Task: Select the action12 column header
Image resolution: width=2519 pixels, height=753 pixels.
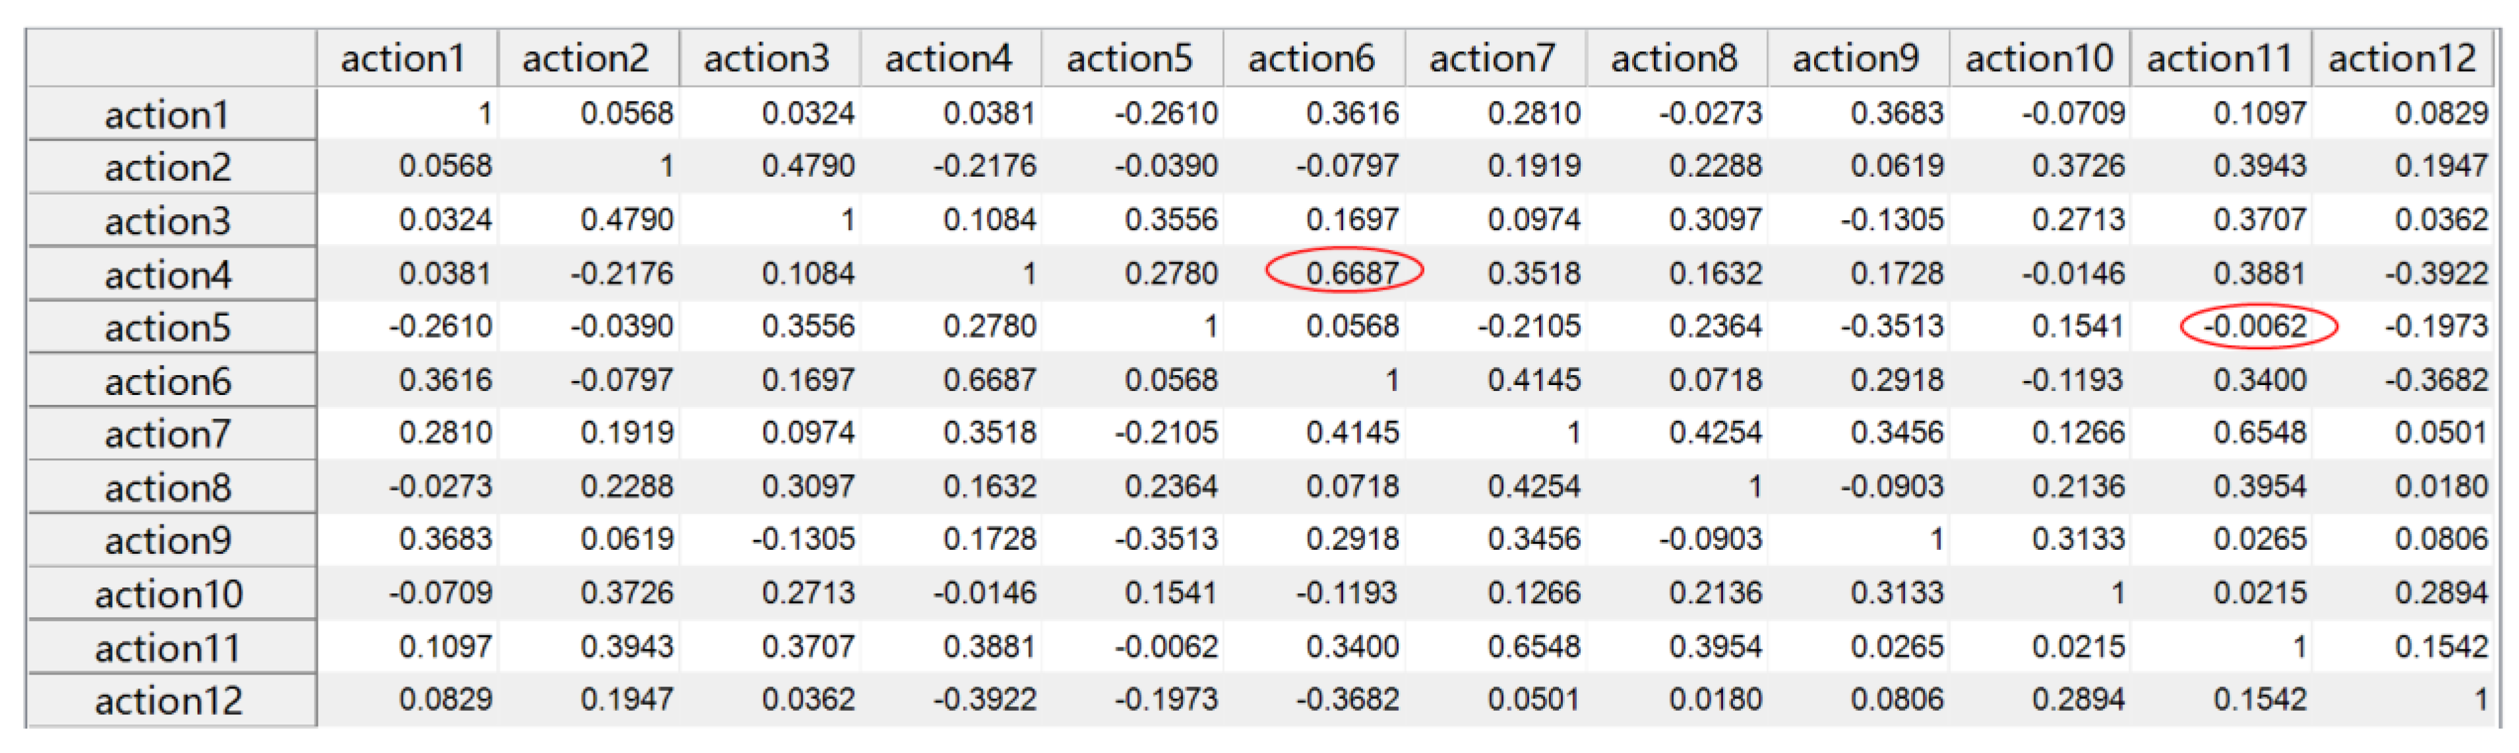Action: pos(2404,59)
